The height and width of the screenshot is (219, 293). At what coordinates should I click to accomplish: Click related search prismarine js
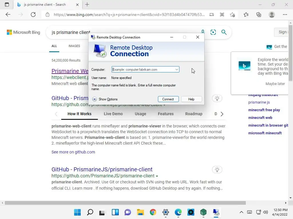coord(259,102)
